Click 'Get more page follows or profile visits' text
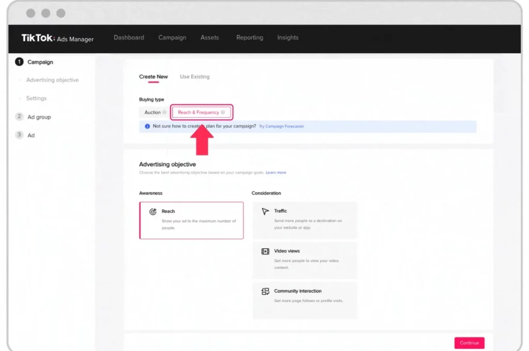The width and height of the screenshot is (529, 351). tap(308, 300)
